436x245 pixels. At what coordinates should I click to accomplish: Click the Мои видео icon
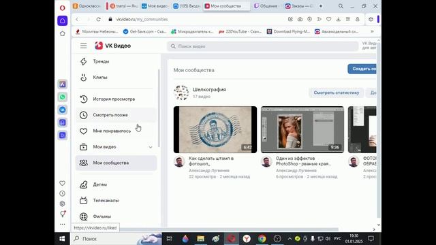(83, 147)
